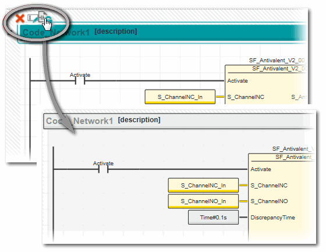Viewport: 326px width, 252px height.
Task: Click the document icon with contact symbol
Action: click(42, 16)
